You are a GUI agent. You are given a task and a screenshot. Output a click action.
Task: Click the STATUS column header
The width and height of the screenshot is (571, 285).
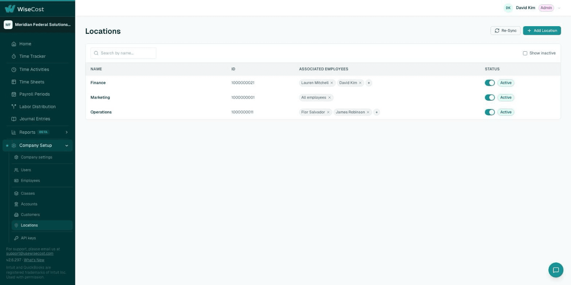coord(492,69)
